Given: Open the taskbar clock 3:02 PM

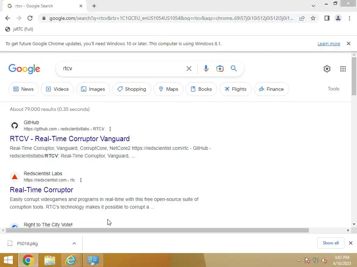Looking at the screenshot, I should (x=342, y=260).
